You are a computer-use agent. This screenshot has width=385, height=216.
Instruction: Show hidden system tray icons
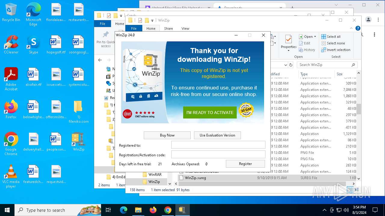coord(324,210)
